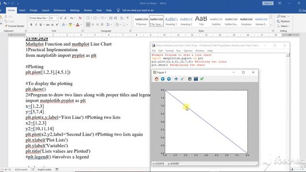
Task: Toggle Subscript formatting
Action: [53, 24]
